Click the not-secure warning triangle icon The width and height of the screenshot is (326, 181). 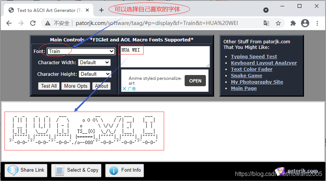48,23
